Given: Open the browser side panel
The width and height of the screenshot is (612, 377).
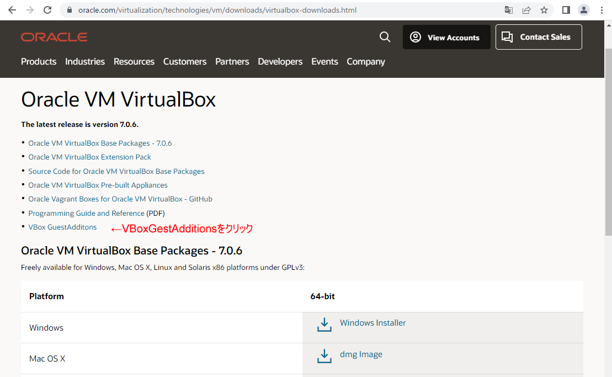Looking at the screenshot, I should (x=566, y=10).
